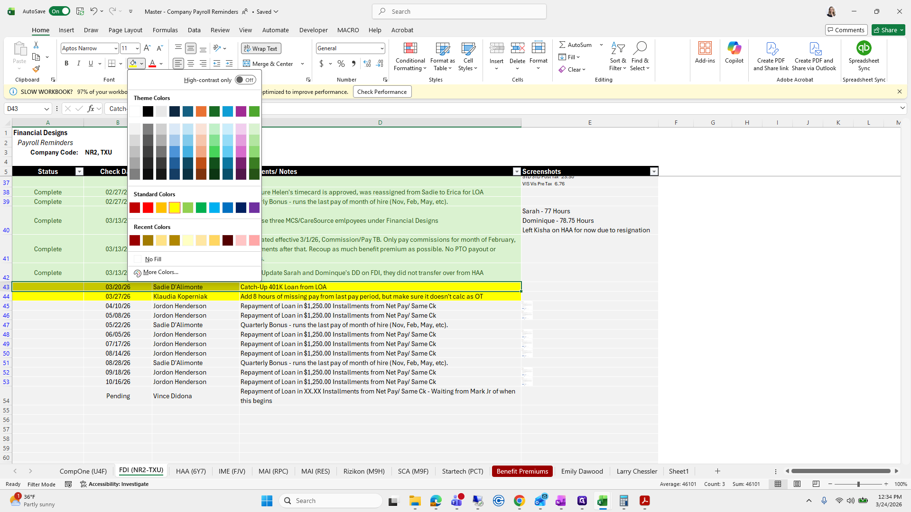Click the Italic formatting icon

point(79,64)
